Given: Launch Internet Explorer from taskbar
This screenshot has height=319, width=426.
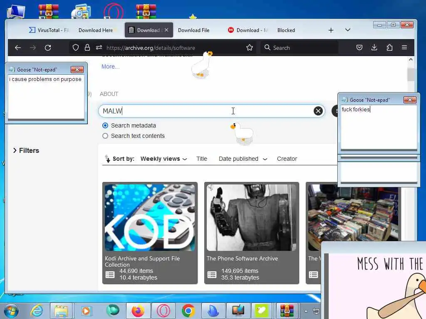Looking at the screenshot, I should point(37,311).
